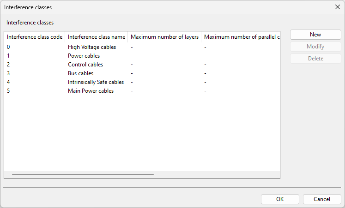Close the Interference classes window
This screenshot has height=208, width=345.
(x=336, y=7)
